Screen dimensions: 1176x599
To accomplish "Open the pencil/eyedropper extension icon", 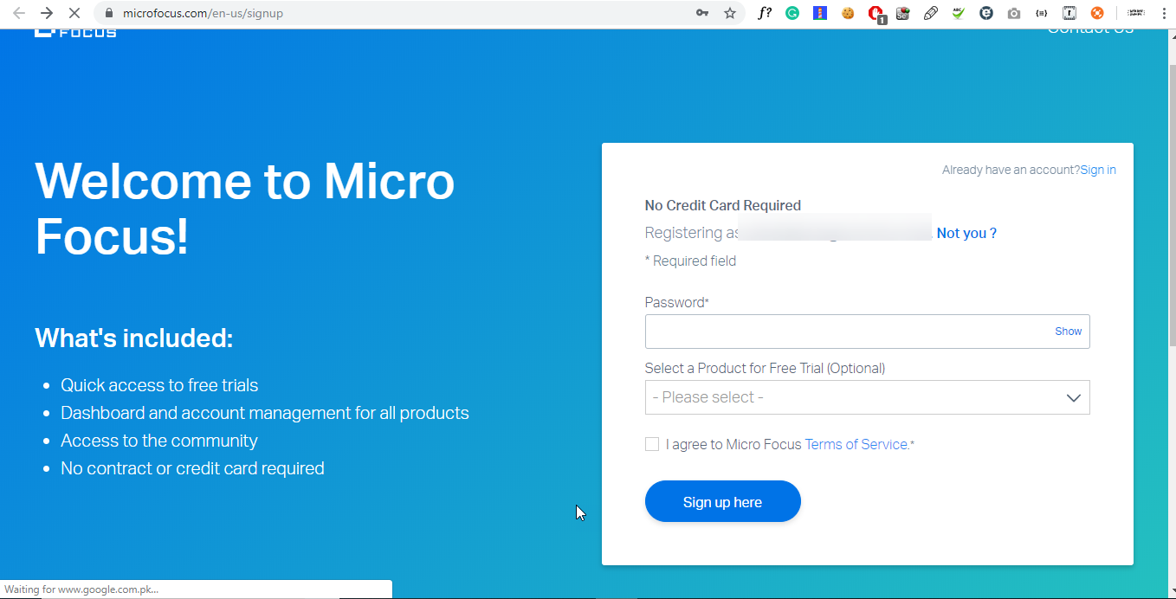I will coord(931,13).
